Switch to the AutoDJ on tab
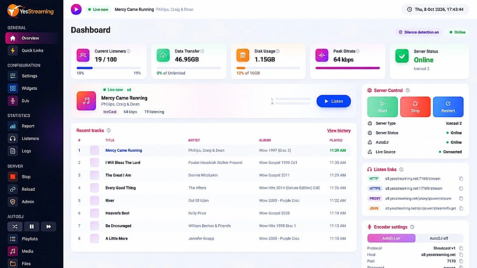Screen dimensions: 477x268 click(x=391, y=238)
